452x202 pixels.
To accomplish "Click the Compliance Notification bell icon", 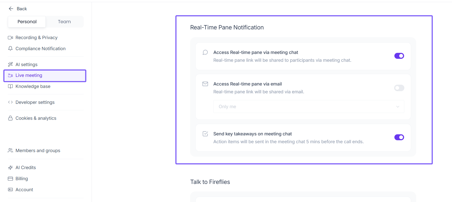I will click(x=10, y=49).
